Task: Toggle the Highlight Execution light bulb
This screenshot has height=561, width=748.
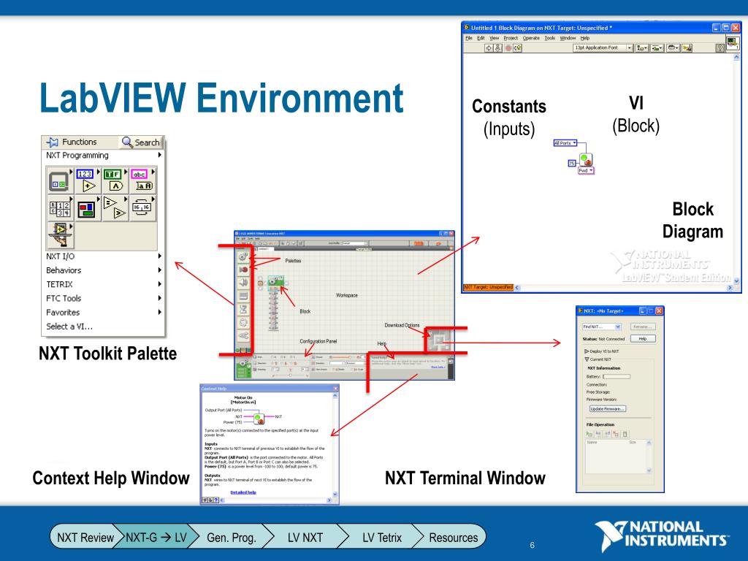Action: 518,47
